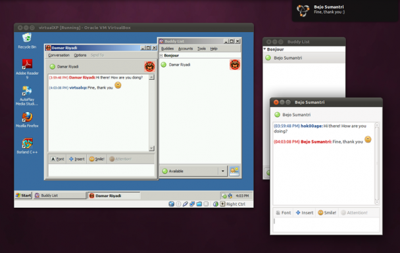Screen dimensions: 400x253
Task: Click the Insert button in the Bejo Sumantri chat window
Action: (305, 212)
